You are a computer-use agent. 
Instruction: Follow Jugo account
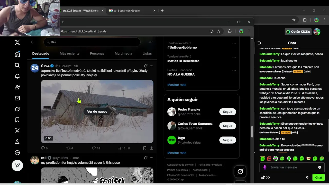pos(227,140)
